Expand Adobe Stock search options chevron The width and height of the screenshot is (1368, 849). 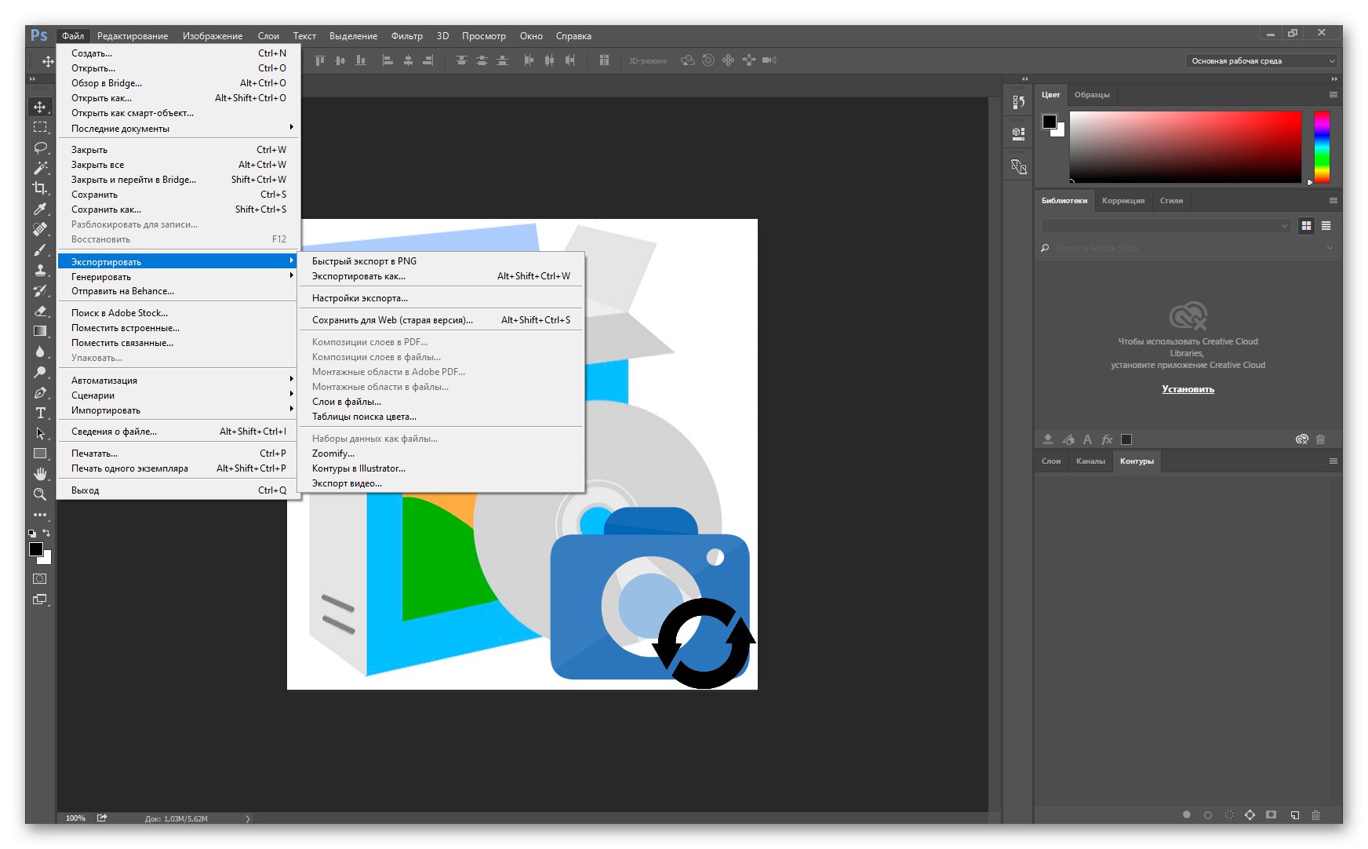1329,248
